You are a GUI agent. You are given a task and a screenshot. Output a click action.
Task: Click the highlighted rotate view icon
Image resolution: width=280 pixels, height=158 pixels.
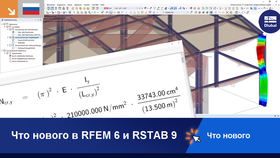pos(211,12)
